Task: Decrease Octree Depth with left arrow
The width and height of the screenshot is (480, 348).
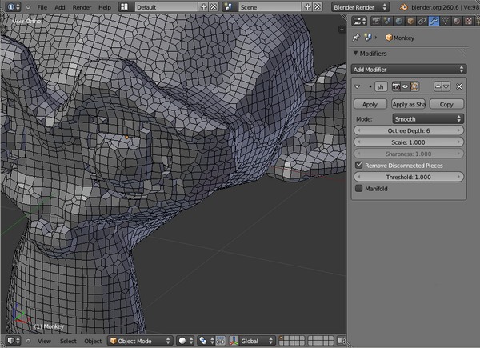Action: pyautogui.click(x=358, y=130)
